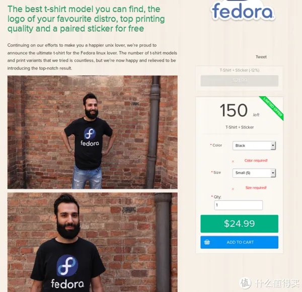
Task: Click the Fedora logo at the top
Action: coord(243,11)
